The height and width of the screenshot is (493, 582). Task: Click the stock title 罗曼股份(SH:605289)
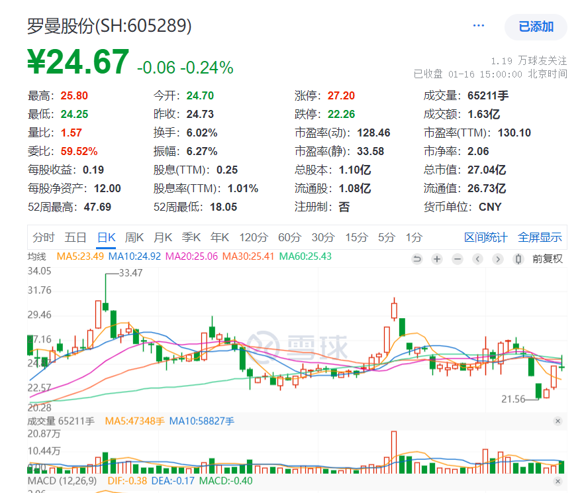tap(109, 26)
